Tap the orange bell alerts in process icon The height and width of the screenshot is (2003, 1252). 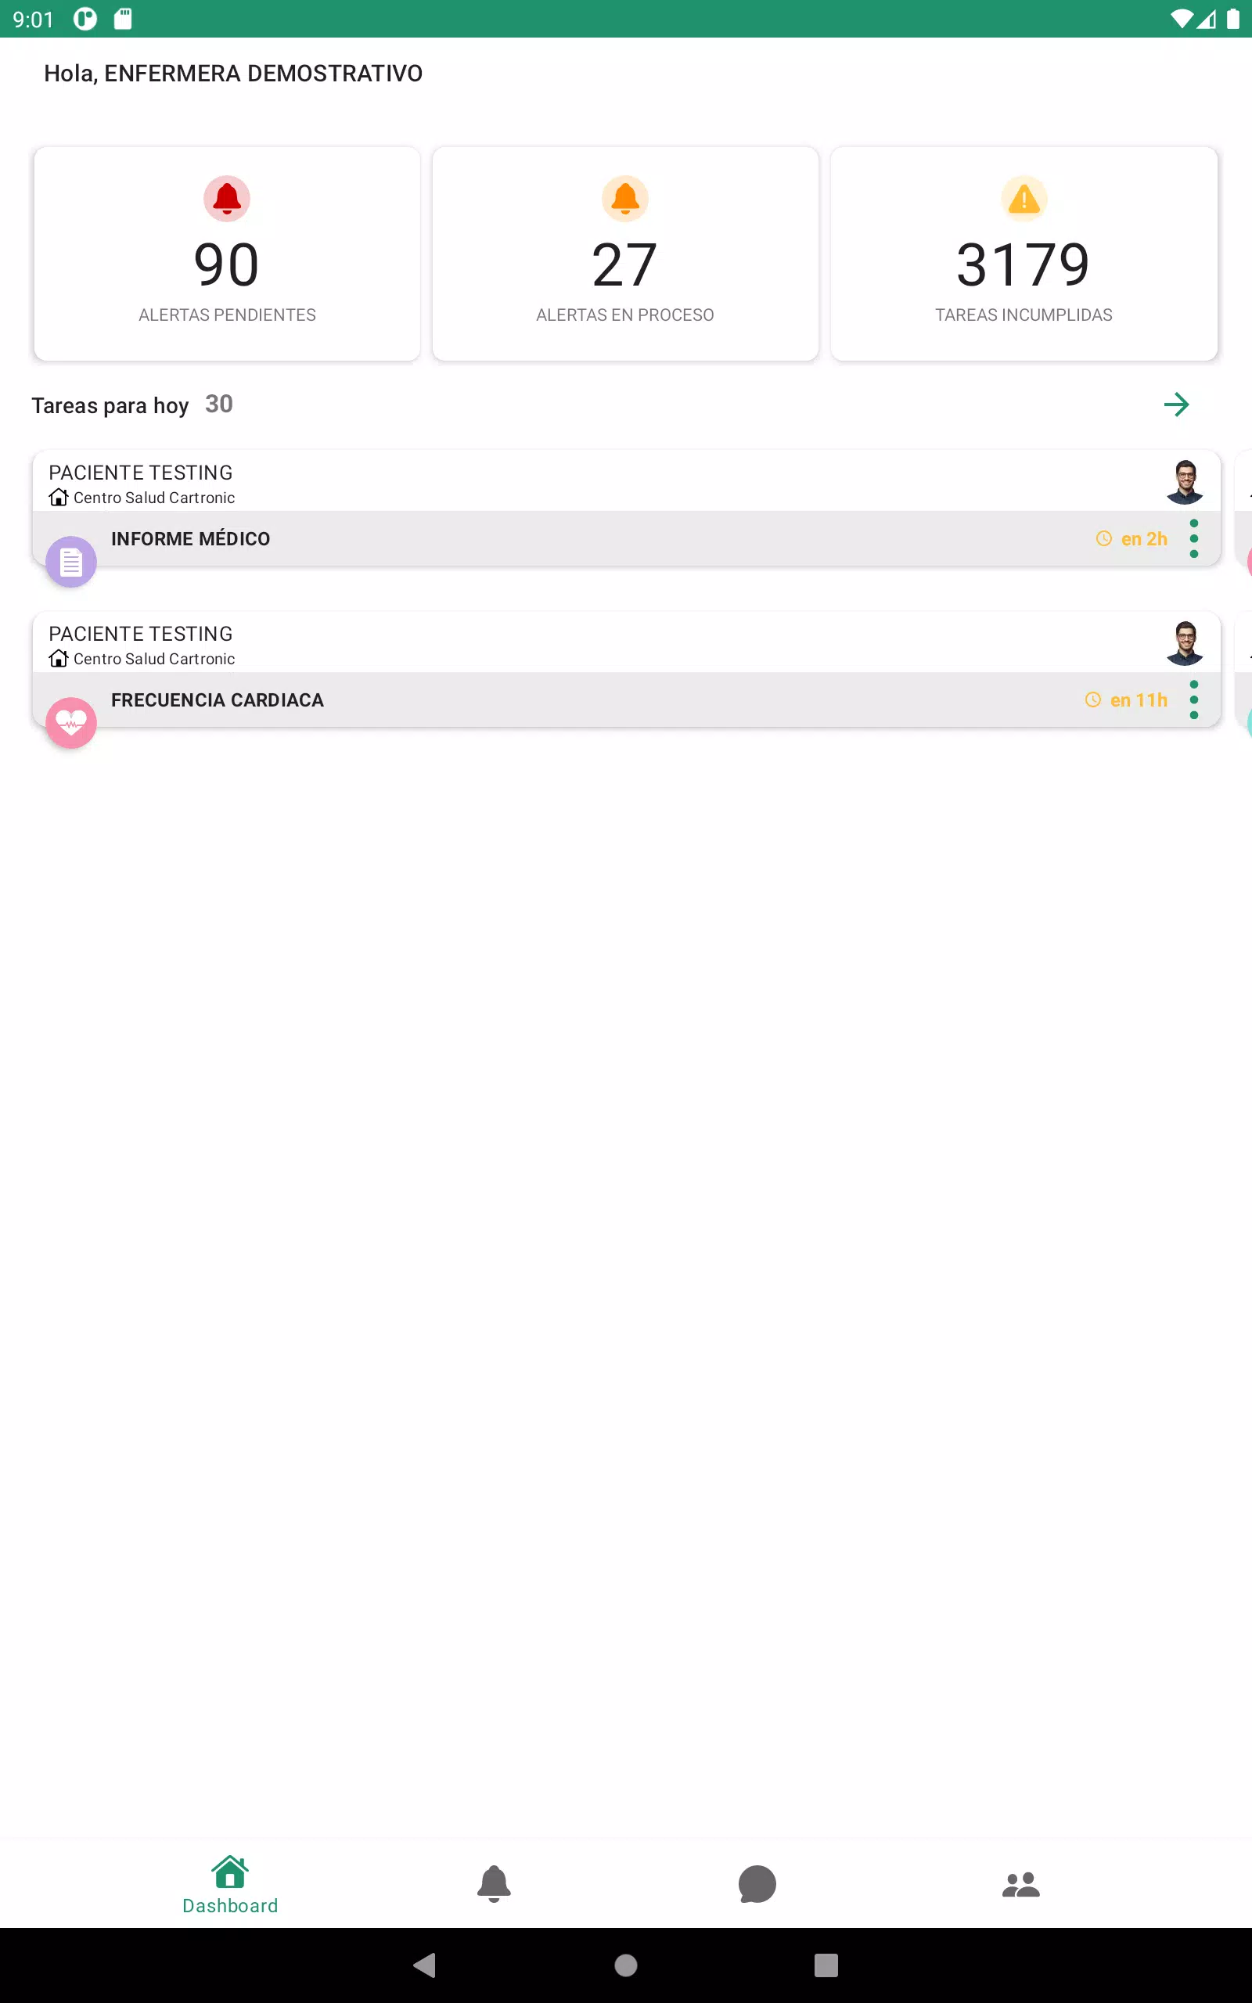625,199
